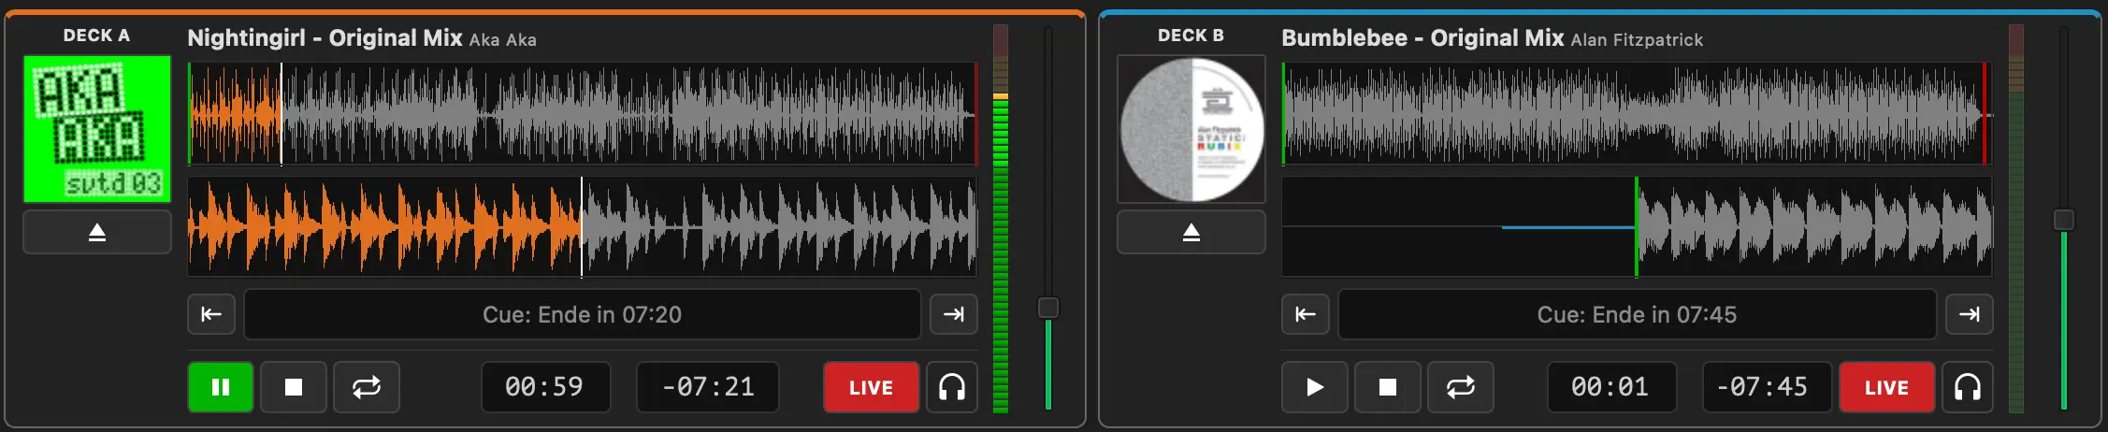Eject track from Deck A
The width and height of the screenshot is (2108, 432).
97,232
